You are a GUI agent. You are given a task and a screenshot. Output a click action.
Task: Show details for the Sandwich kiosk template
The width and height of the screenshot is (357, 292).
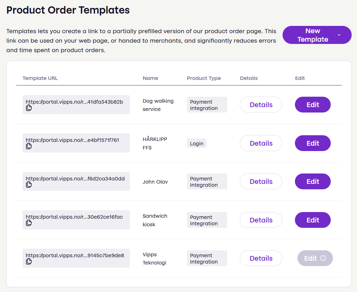coord(261,220)
